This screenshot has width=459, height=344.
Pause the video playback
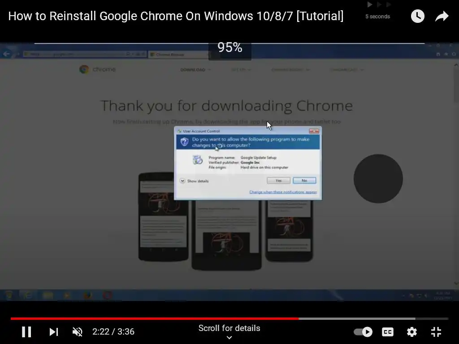click(26, 332)
